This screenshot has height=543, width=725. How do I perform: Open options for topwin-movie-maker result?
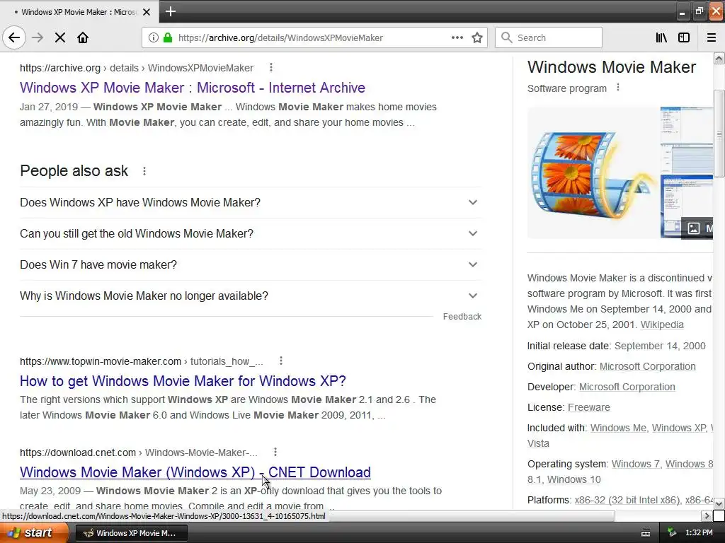pyautogui.click(x=280, y=361)
